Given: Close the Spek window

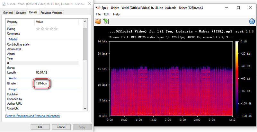Looking at the screenshot, I should click(250, 7).
